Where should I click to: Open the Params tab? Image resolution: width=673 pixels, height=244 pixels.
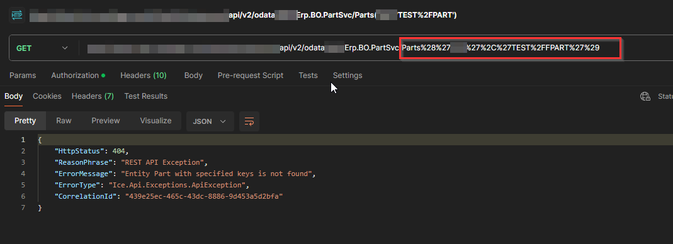pos(23,75)
